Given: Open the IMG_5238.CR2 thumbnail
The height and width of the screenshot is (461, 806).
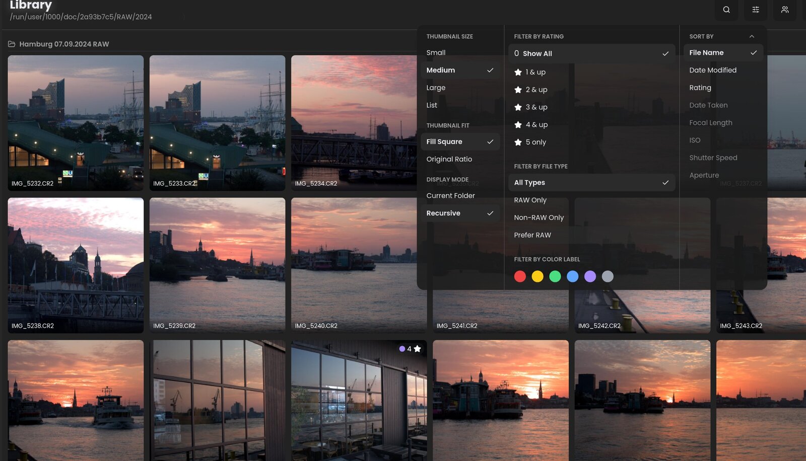Looking at the screenshot, I should click(76, 265).
